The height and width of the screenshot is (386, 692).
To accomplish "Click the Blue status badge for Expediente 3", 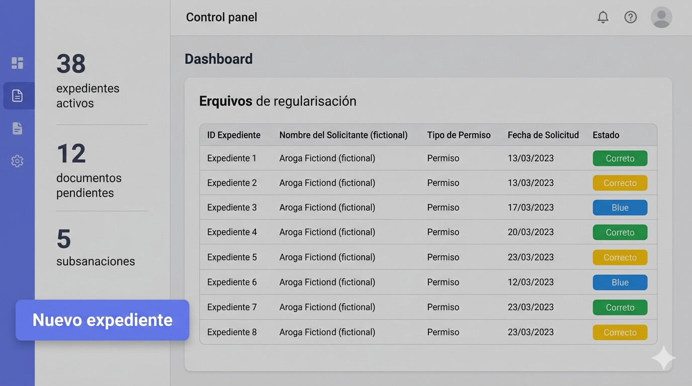I will coord(620,208).
